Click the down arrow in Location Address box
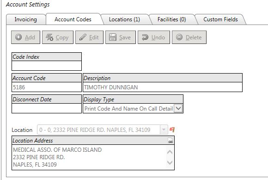 coord(170,162)
